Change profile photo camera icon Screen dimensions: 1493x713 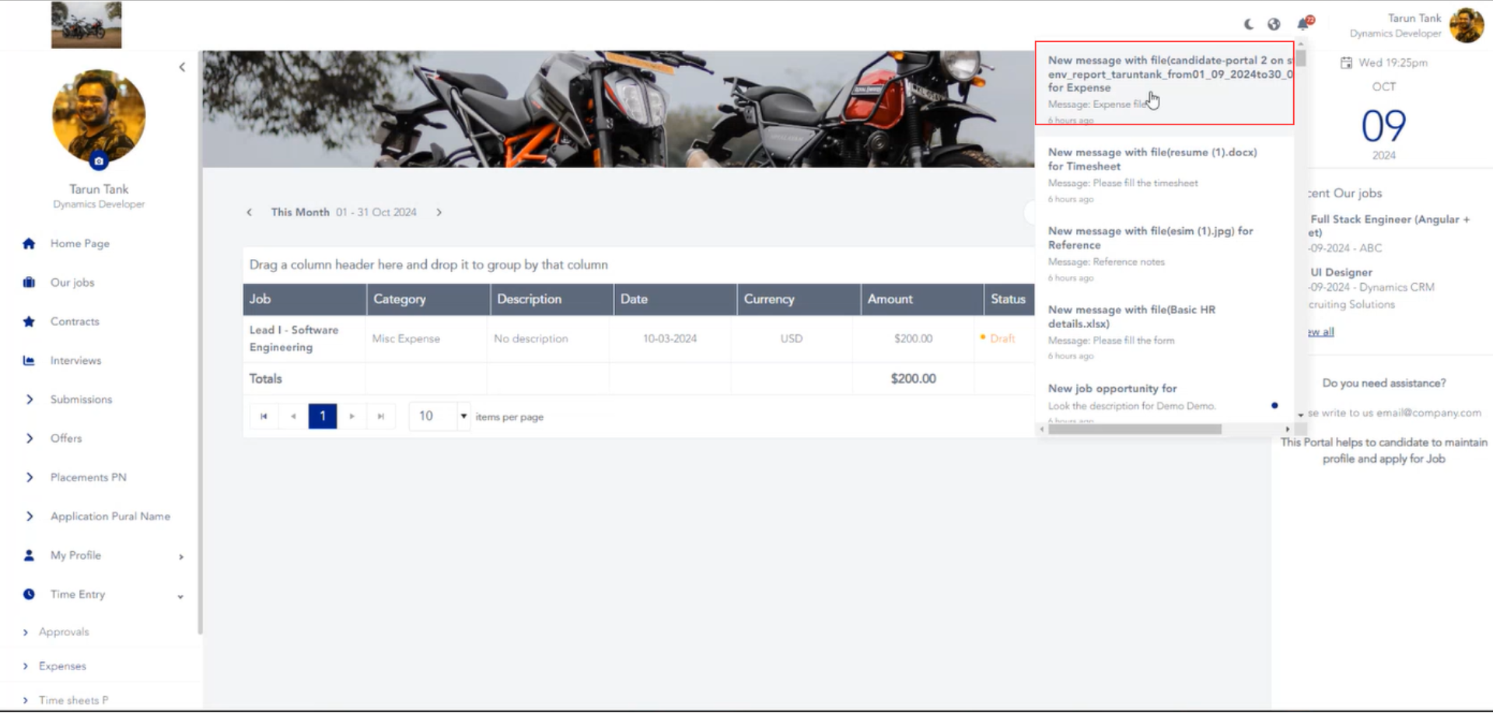pos(99,162)
